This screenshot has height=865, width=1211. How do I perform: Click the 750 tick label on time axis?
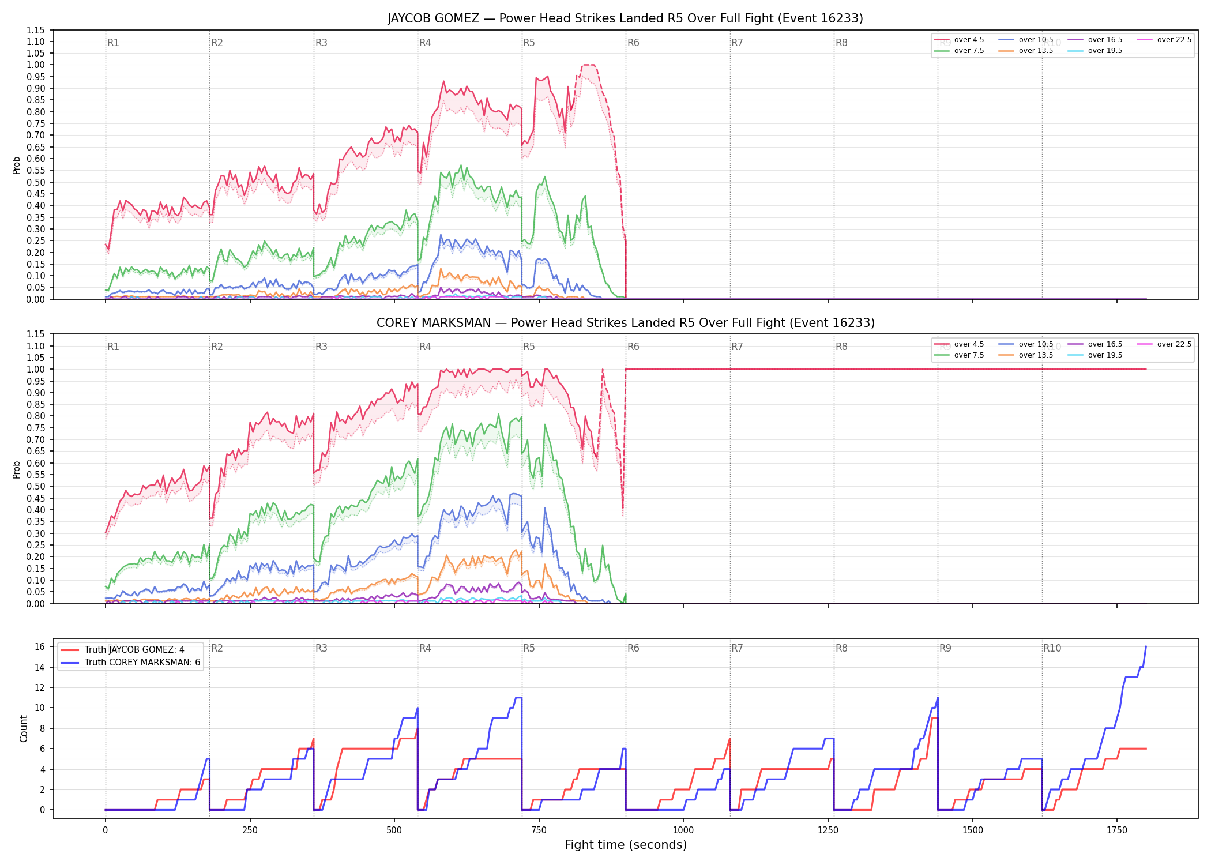[x=539, y=830]
